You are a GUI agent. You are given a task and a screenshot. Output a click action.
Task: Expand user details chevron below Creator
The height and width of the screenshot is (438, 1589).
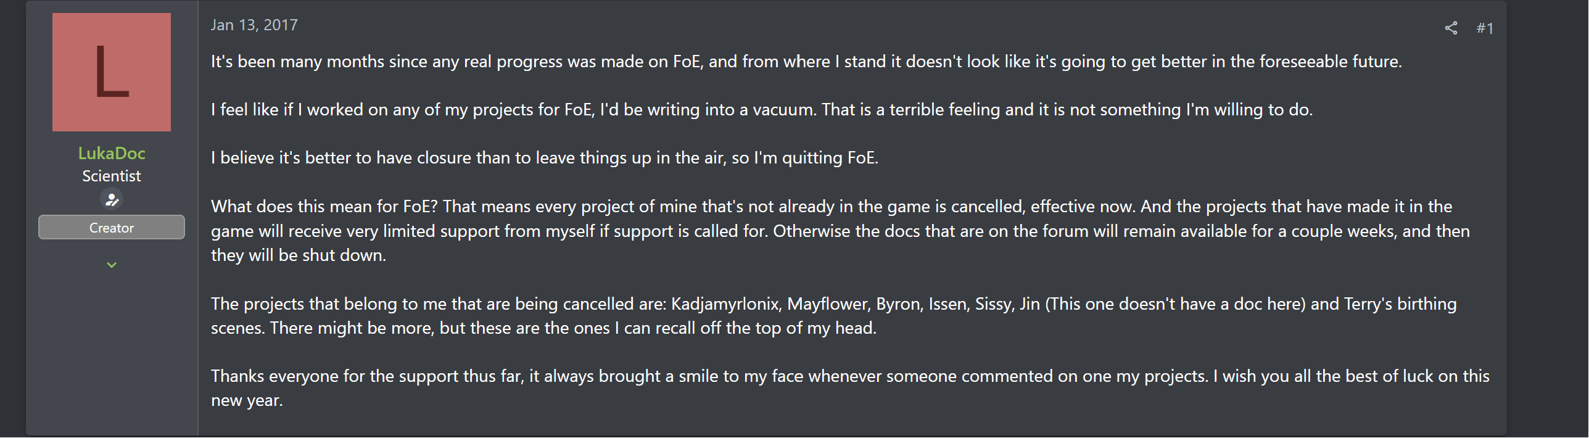click(x=112, y=265)
